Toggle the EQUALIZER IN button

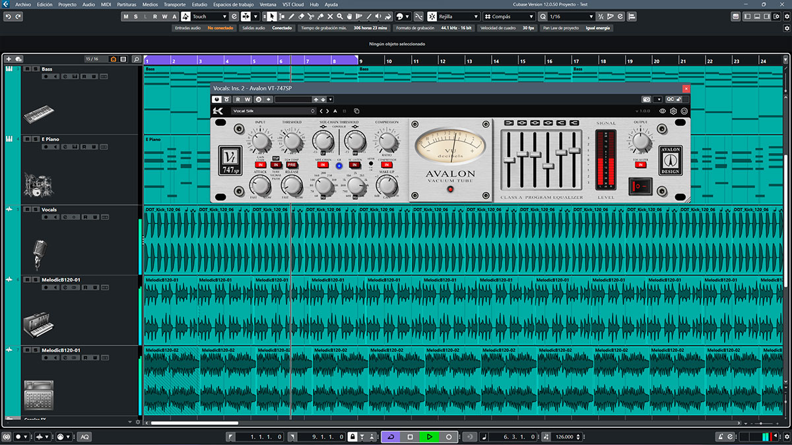pos(640,165)
